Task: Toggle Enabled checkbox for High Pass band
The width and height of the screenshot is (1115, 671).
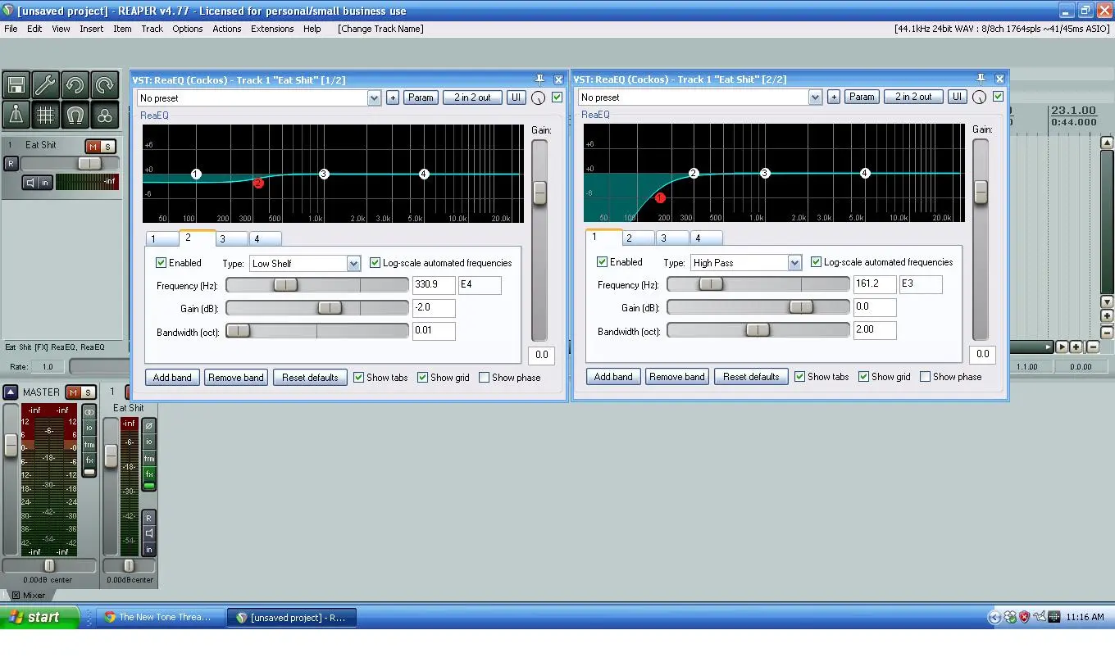Action: 603,262
